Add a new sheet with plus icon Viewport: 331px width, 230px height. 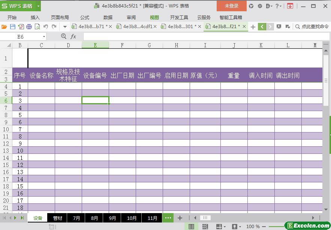coord(180,218)
